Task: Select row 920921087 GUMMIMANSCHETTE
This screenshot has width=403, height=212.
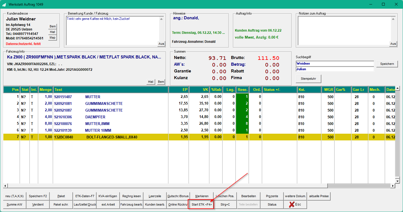Action: (199, 110)
